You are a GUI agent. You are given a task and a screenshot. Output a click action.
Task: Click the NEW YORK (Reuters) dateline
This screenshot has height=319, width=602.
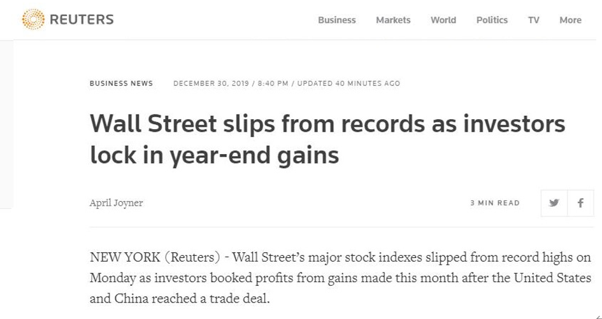pos(155,258)
